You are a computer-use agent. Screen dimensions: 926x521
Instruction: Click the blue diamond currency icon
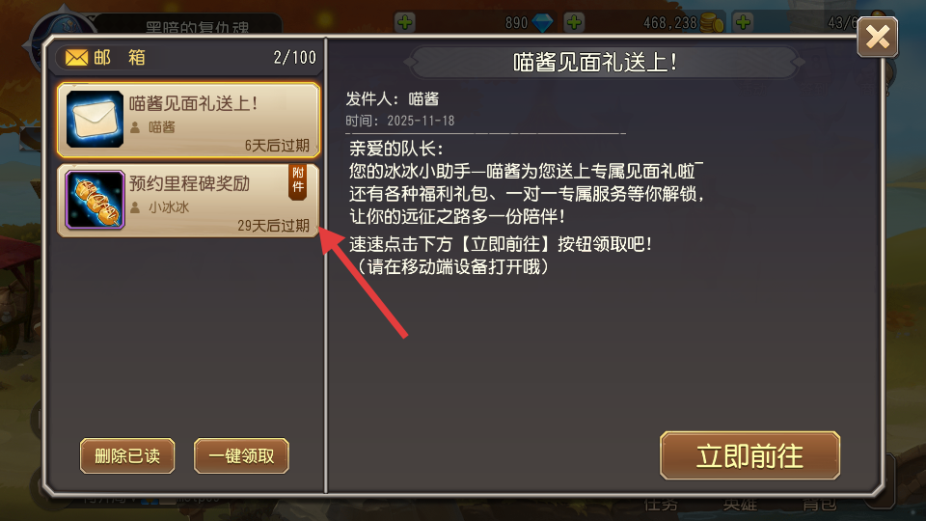pos(542,23)
